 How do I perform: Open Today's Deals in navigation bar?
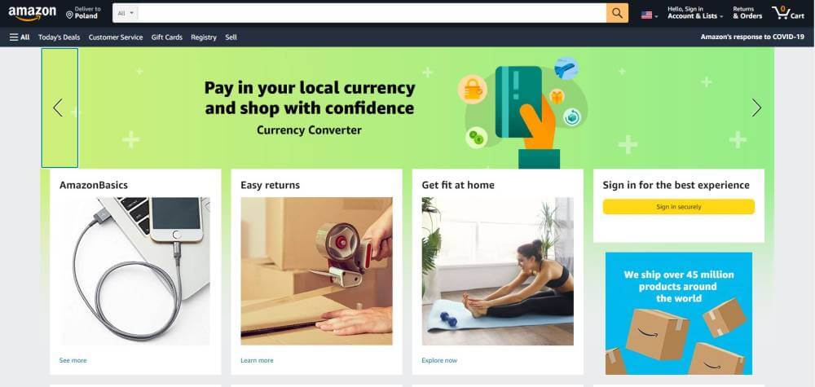point(59,37)
